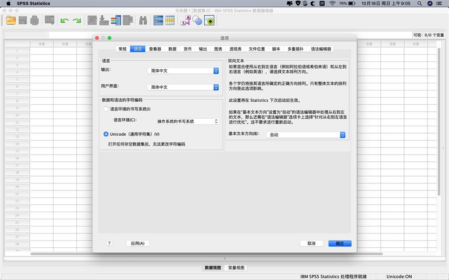Click the Run descriptive statistics toolbar icon

[x=128, y=20]
